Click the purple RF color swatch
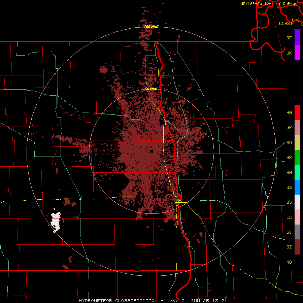Viewport: 303px width, 303px height. tap(297, 38)
